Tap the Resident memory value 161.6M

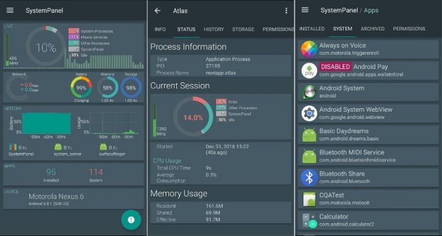tap(214, 206)
